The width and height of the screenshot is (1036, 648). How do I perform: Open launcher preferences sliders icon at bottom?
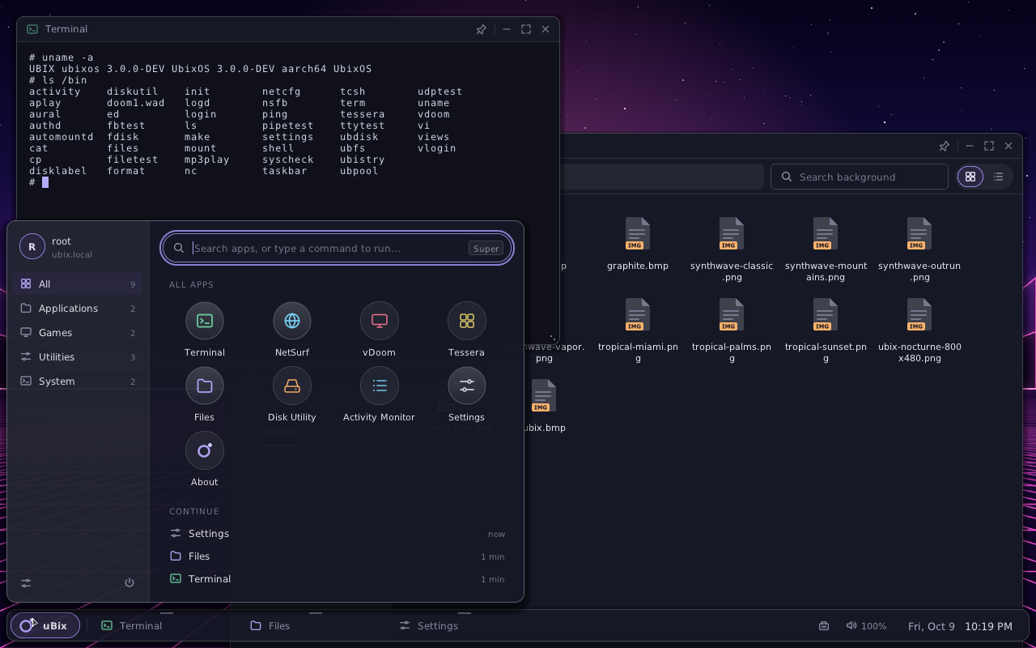click(x=26, y=582)
